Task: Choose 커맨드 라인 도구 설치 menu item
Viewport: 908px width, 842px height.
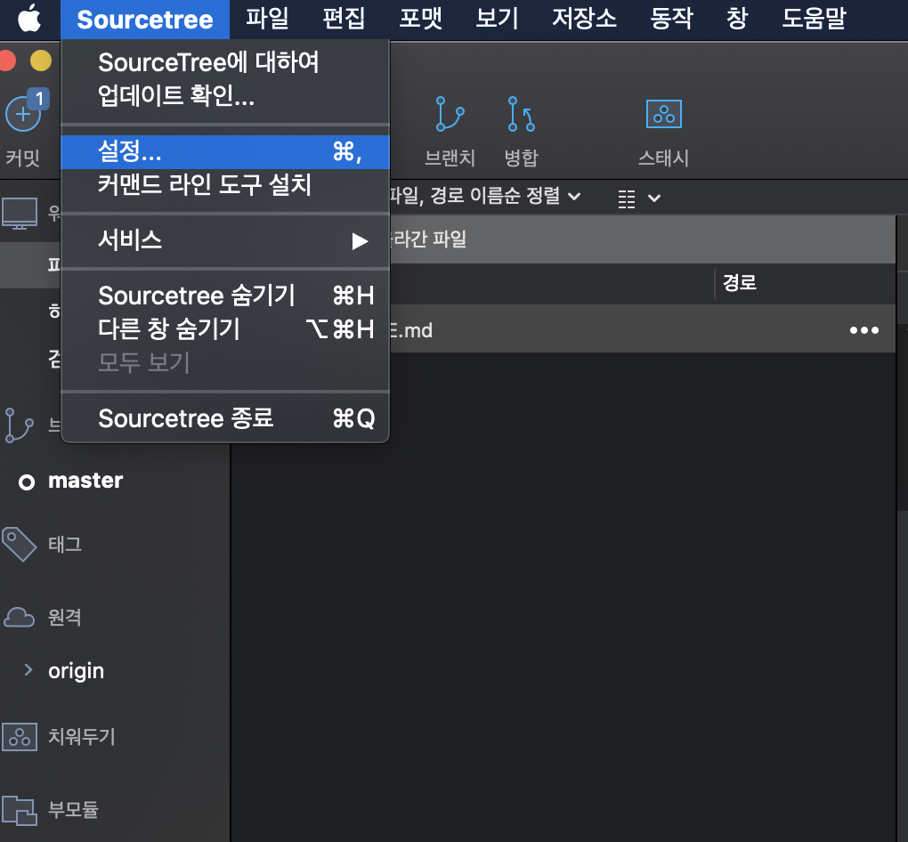Action: [x=225, y=185]
